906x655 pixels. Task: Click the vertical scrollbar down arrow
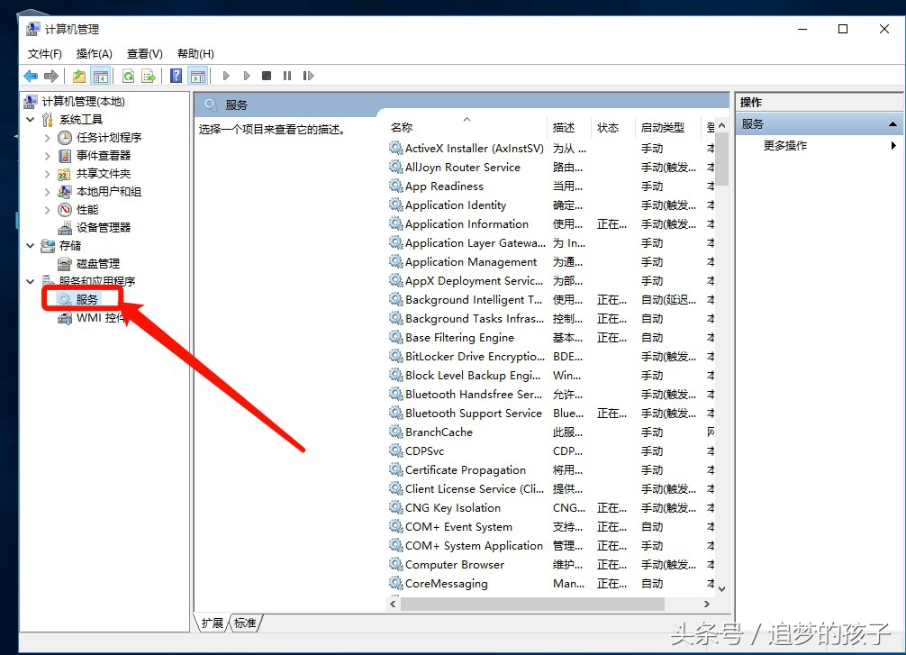point(721,589)
